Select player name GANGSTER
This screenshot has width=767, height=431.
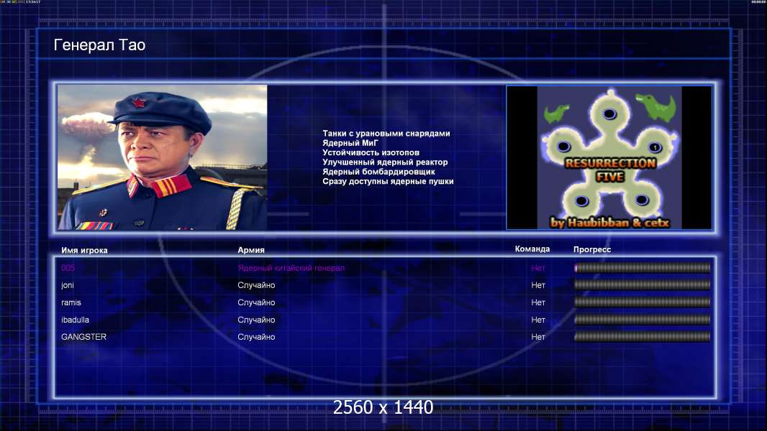[x=83, y=337]
